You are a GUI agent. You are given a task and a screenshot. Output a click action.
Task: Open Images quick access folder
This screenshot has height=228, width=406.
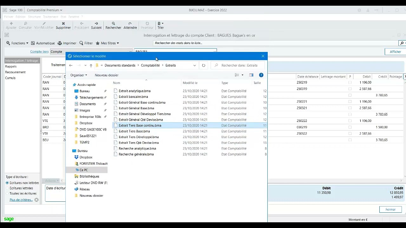pos(85,110)
